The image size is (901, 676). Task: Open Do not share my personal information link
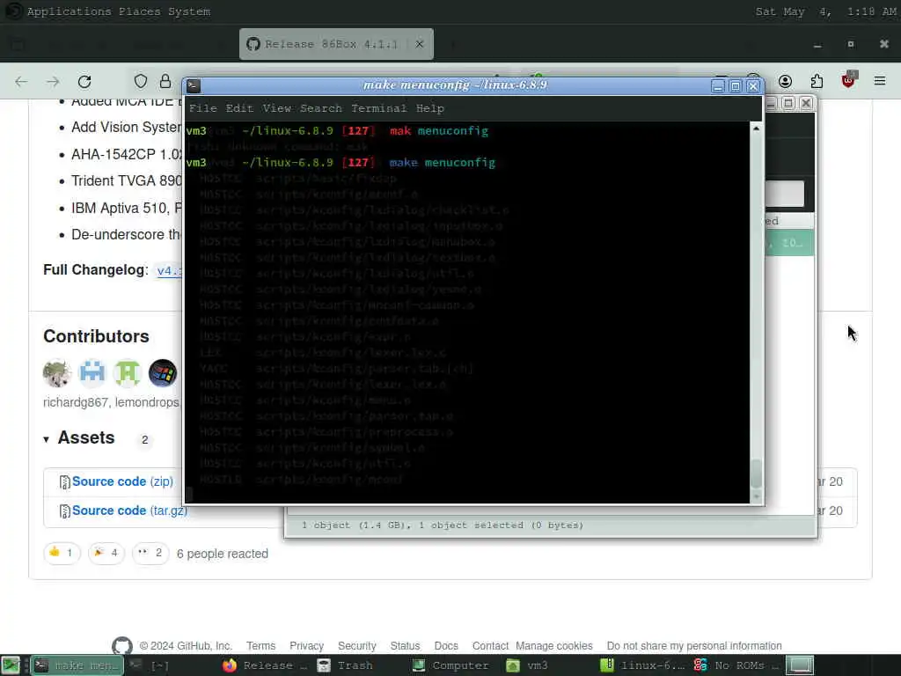pos(694,646)
